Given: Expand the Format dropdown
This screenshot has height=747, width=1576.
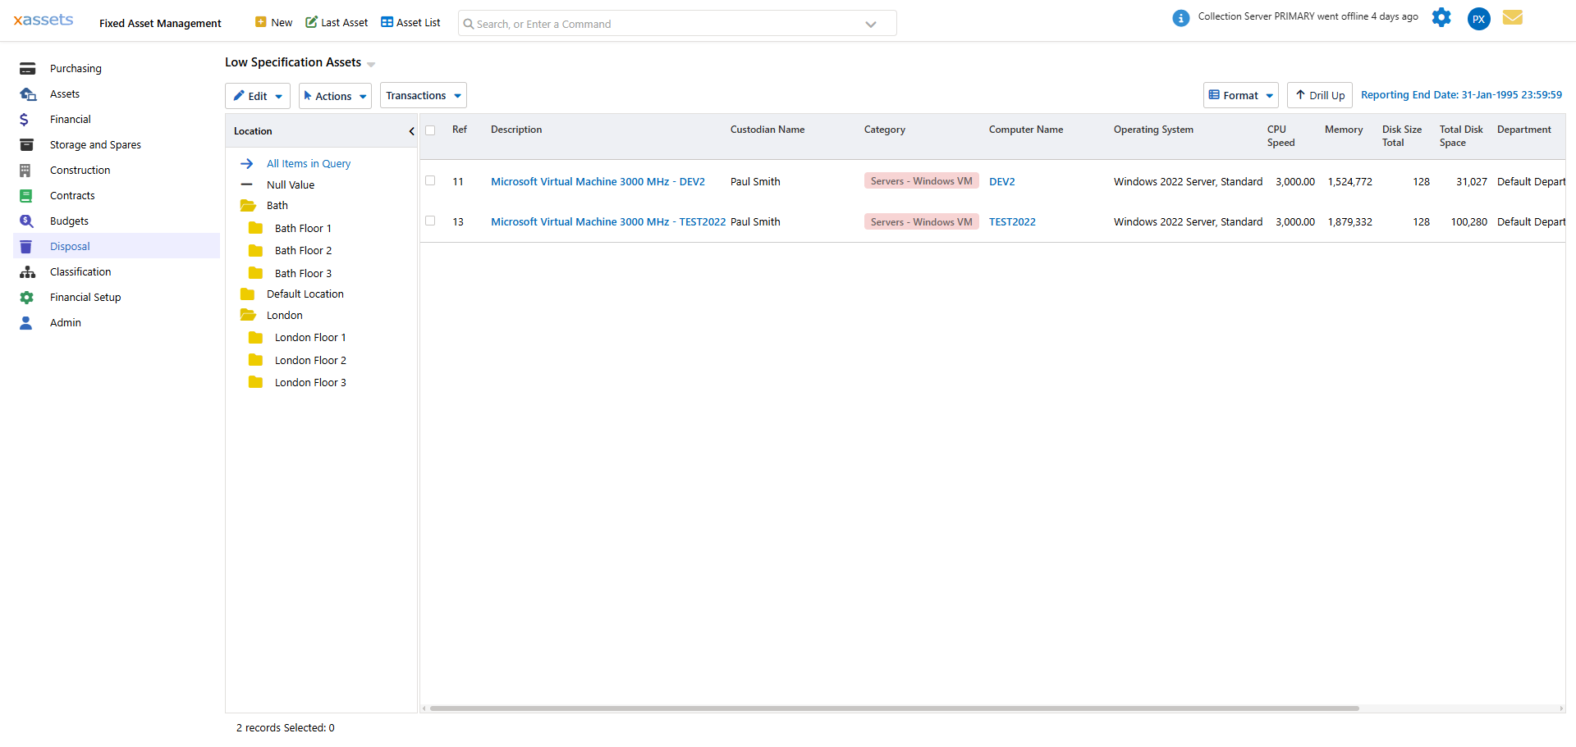Looking at the screenshot, I should [1240, 96].
